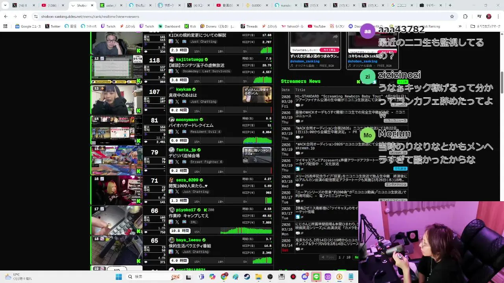Click the Kick logo on kwykam's thumbnail
The height and width of the screenshot is (283, 504).
tap(139, 111)
